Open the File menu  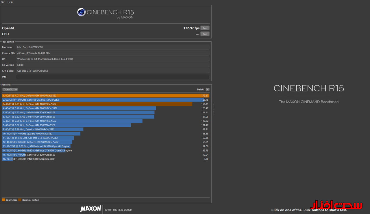coord(3,2)
